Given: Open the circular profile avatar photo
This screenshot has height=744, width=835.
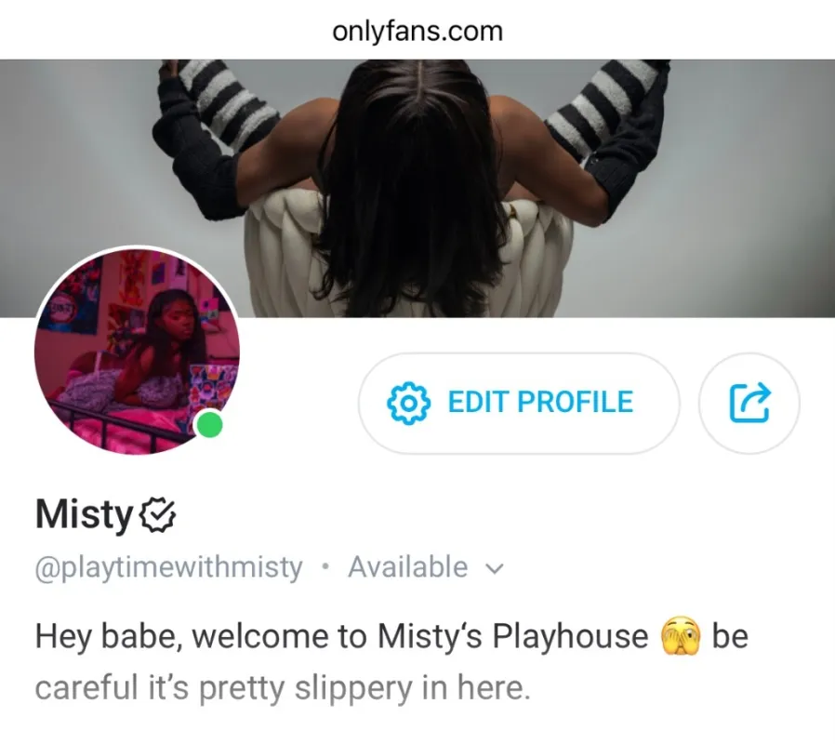Looking at the screenshot, I should [137, 352].
